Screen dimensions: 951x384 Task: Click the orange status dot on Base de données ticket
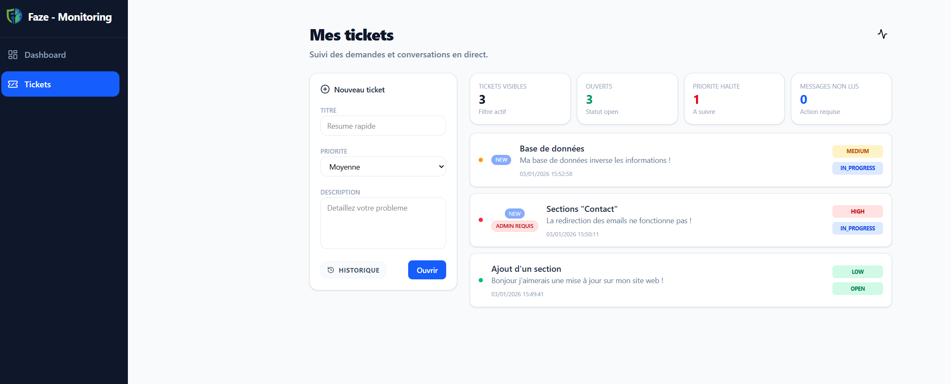tap(481, 160)
